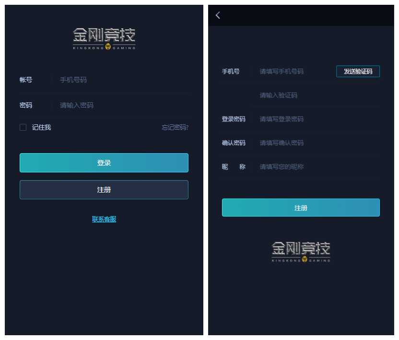This screenshot has width=399, height=340.
Task: Click the 记住我 label text
Action: pyautogui.click(x=41, y=127)
